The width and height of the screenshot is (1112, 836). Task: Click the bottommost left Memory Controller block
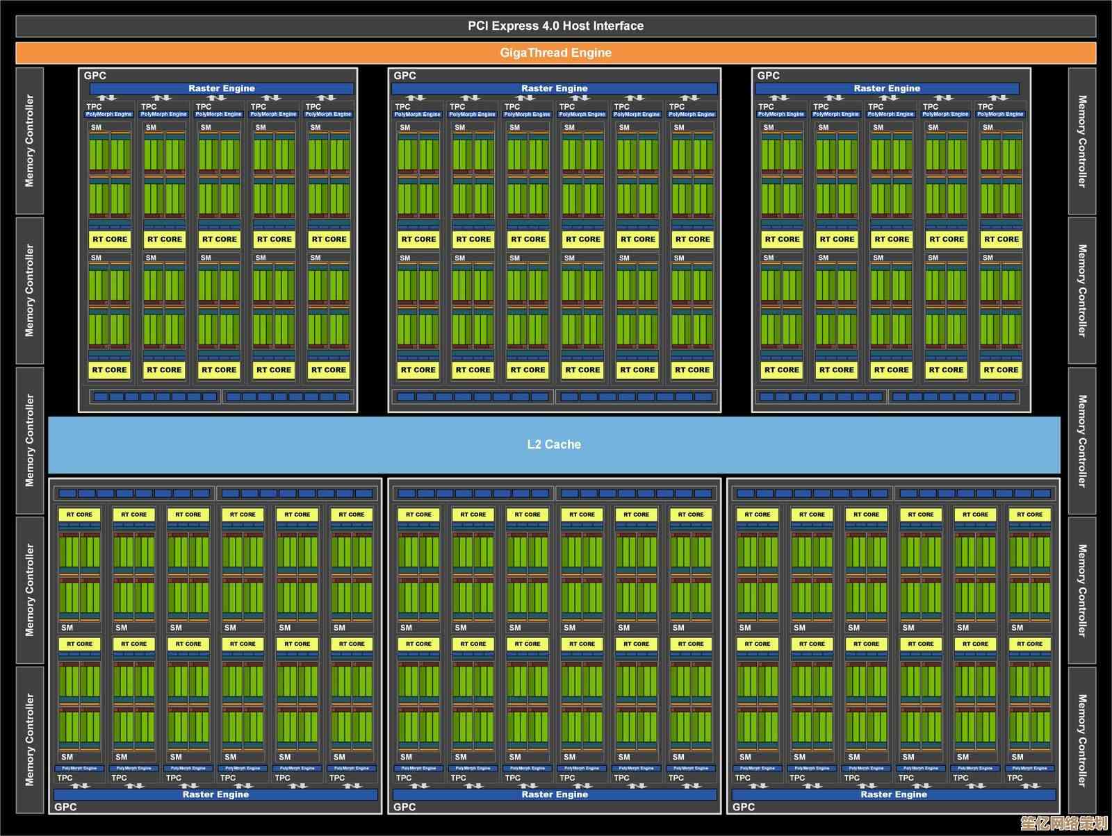[29, 739]
